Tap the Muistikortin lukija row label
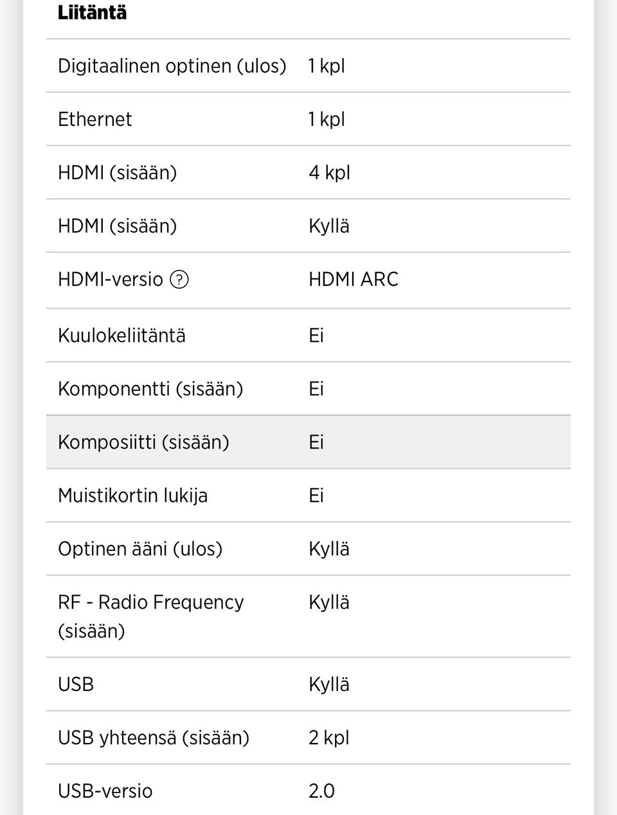Screen dimensions: 617x815 (132, 496)
